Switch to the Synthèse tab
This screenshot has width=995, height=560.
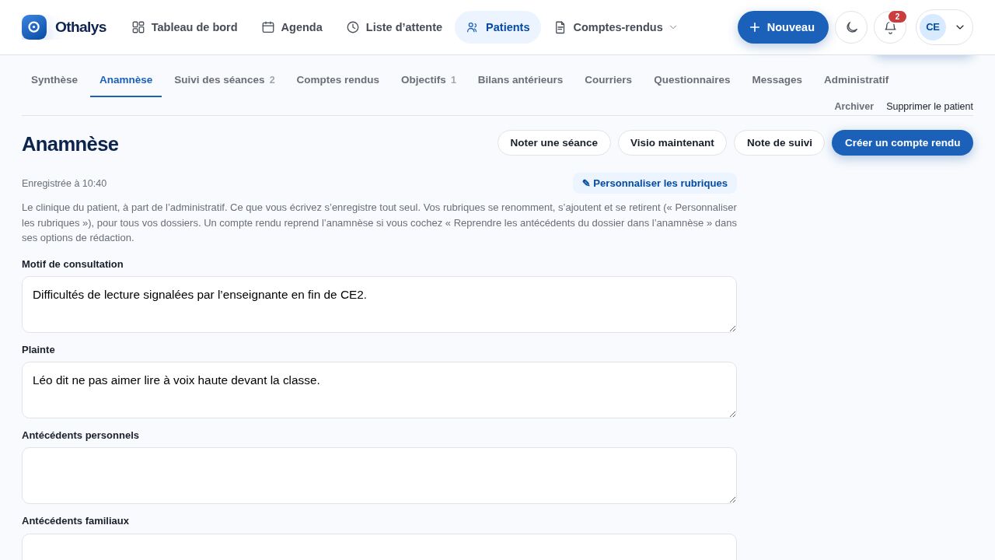(x=54, y=80)
